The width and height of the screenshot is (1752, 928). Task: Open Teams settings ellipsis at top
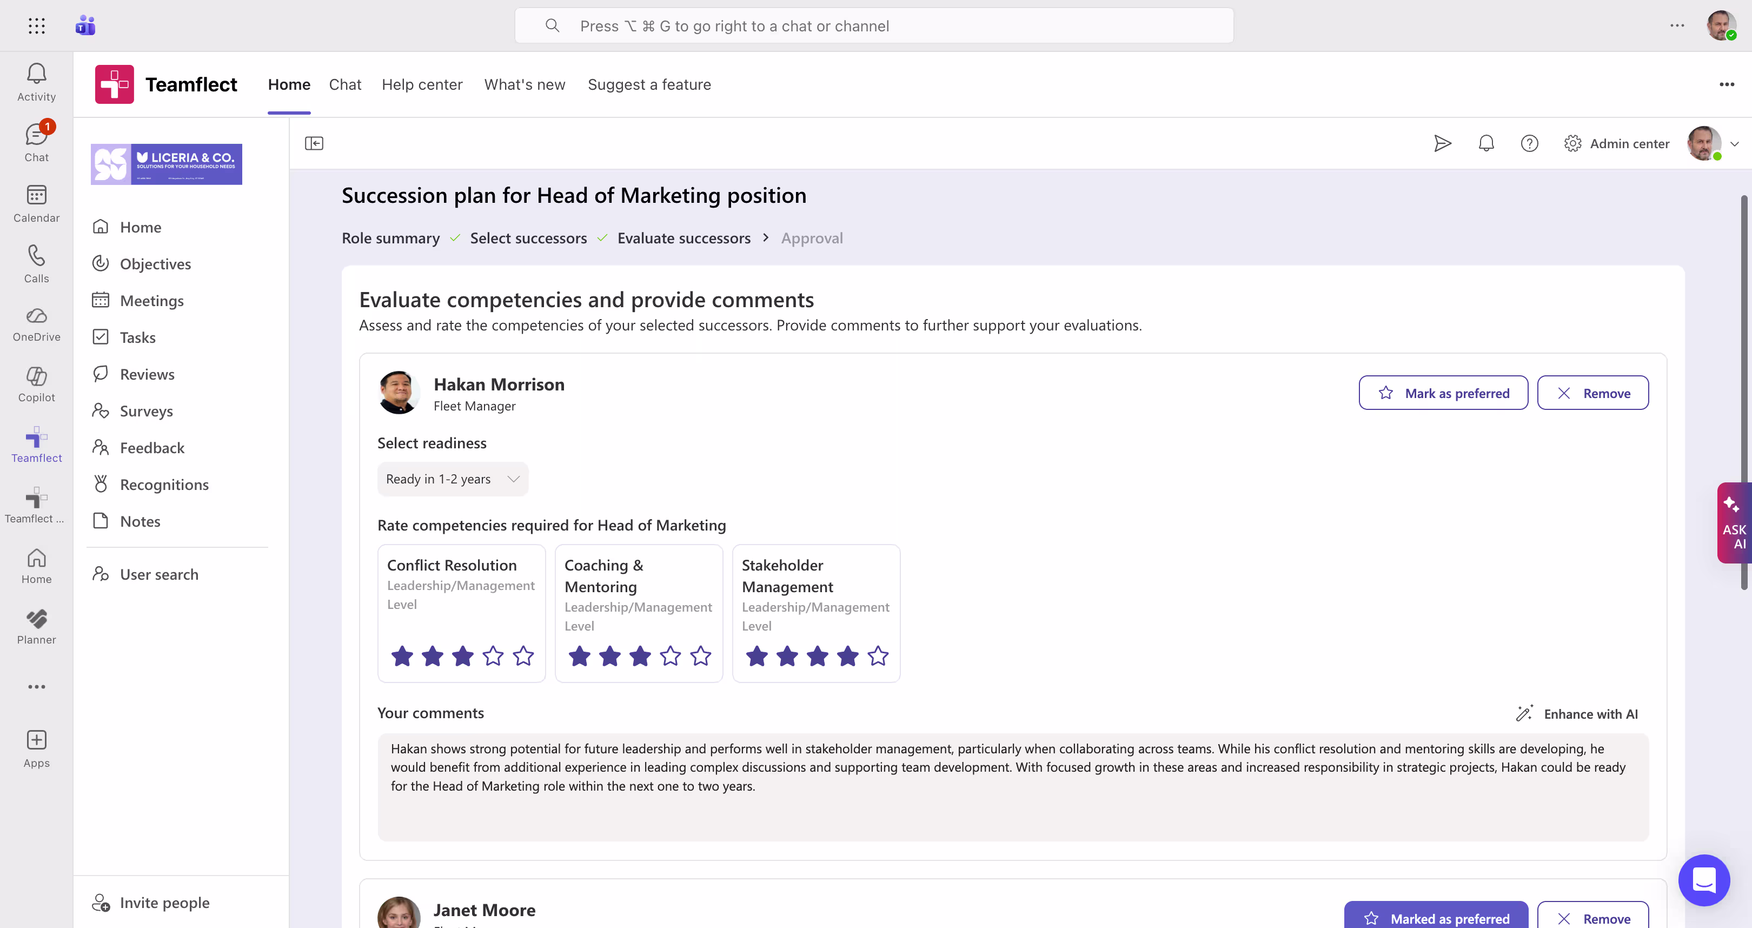1677,26
